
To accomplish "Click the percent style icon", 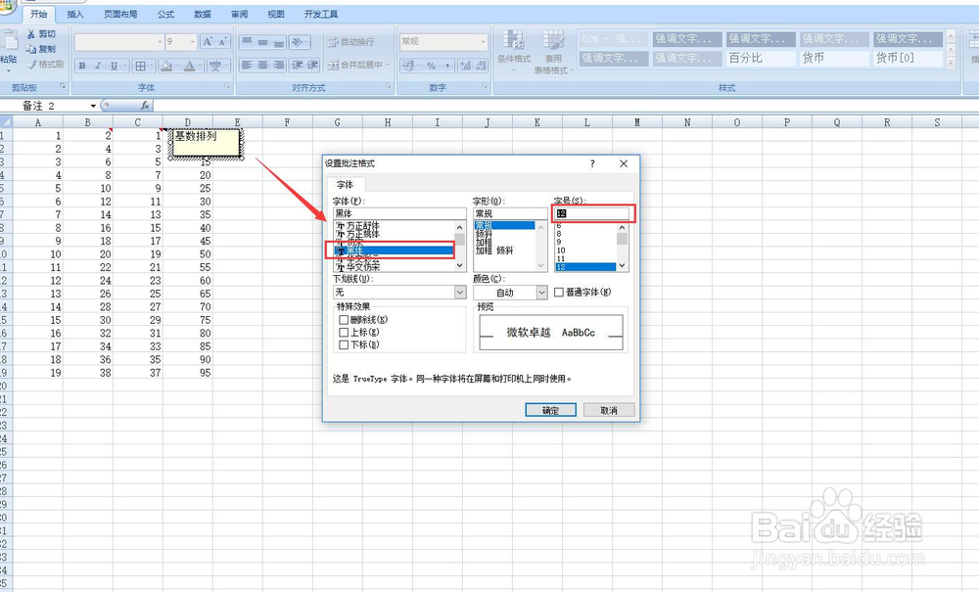I will (432, 66).
